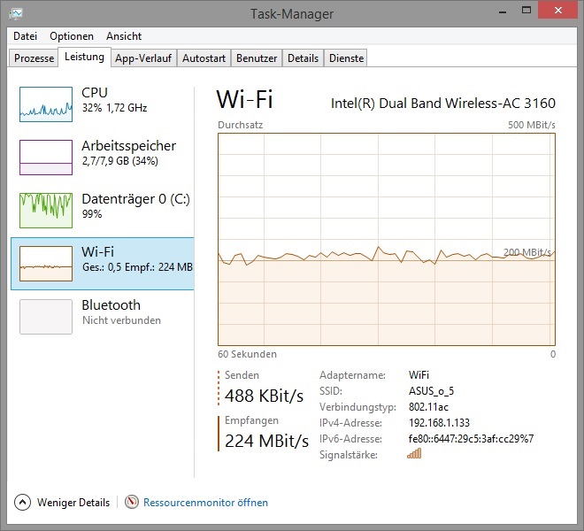Collapse view with Weniger Details arrow
The width and height of the screenshot is (584, 531).
tap(23, 503)
